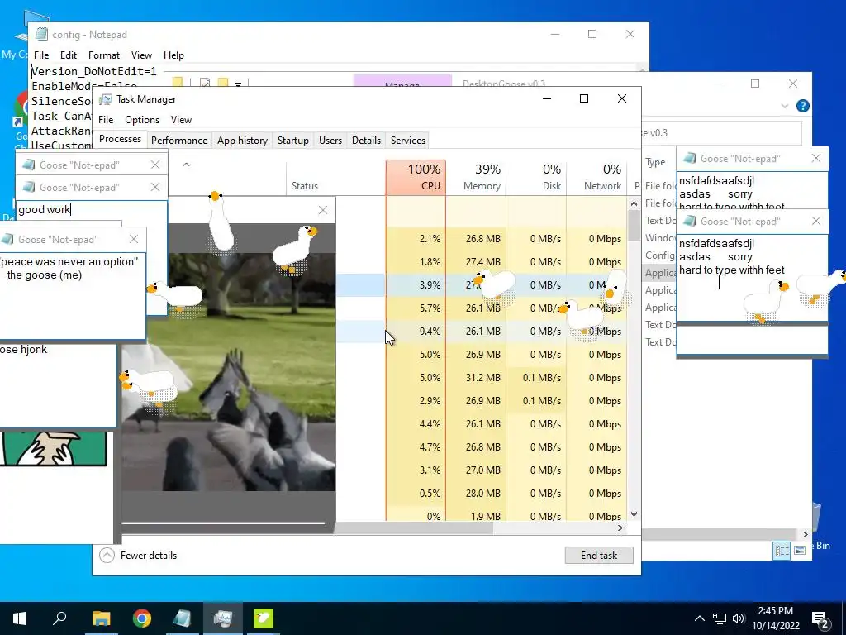The image size is (846, 635).
Task: Click the Task Manager title bar icon
Action: click(106, 99)
